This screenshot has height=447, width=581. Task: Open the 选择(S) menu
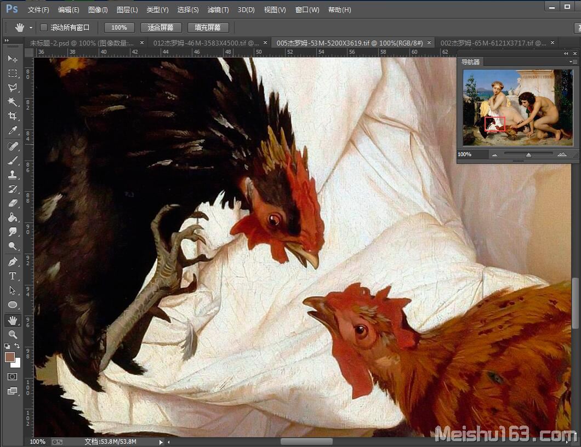[188, 10]
